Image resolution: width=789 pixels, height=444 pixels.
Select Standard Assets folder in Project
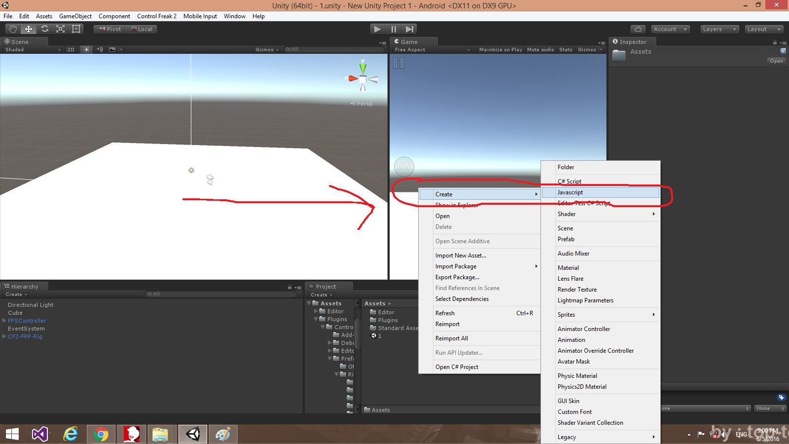pos(394,328)
